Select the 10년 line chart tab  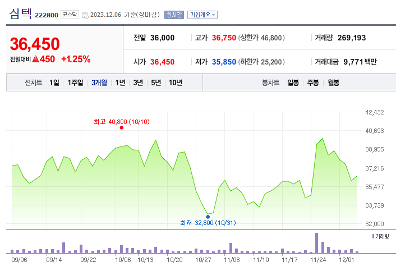(176, 82)
